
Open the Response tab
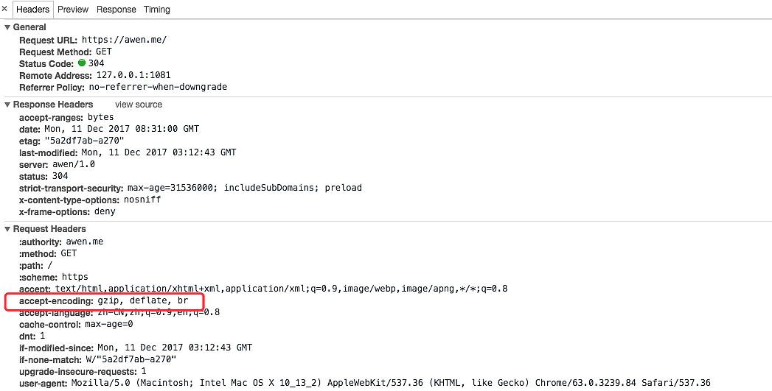click(117, 10)
